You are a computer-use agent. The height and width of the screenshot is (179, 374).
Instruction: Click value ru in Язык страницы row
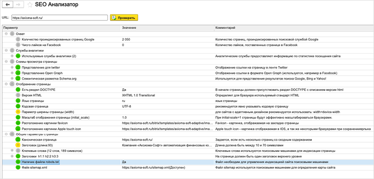(123, 101)
